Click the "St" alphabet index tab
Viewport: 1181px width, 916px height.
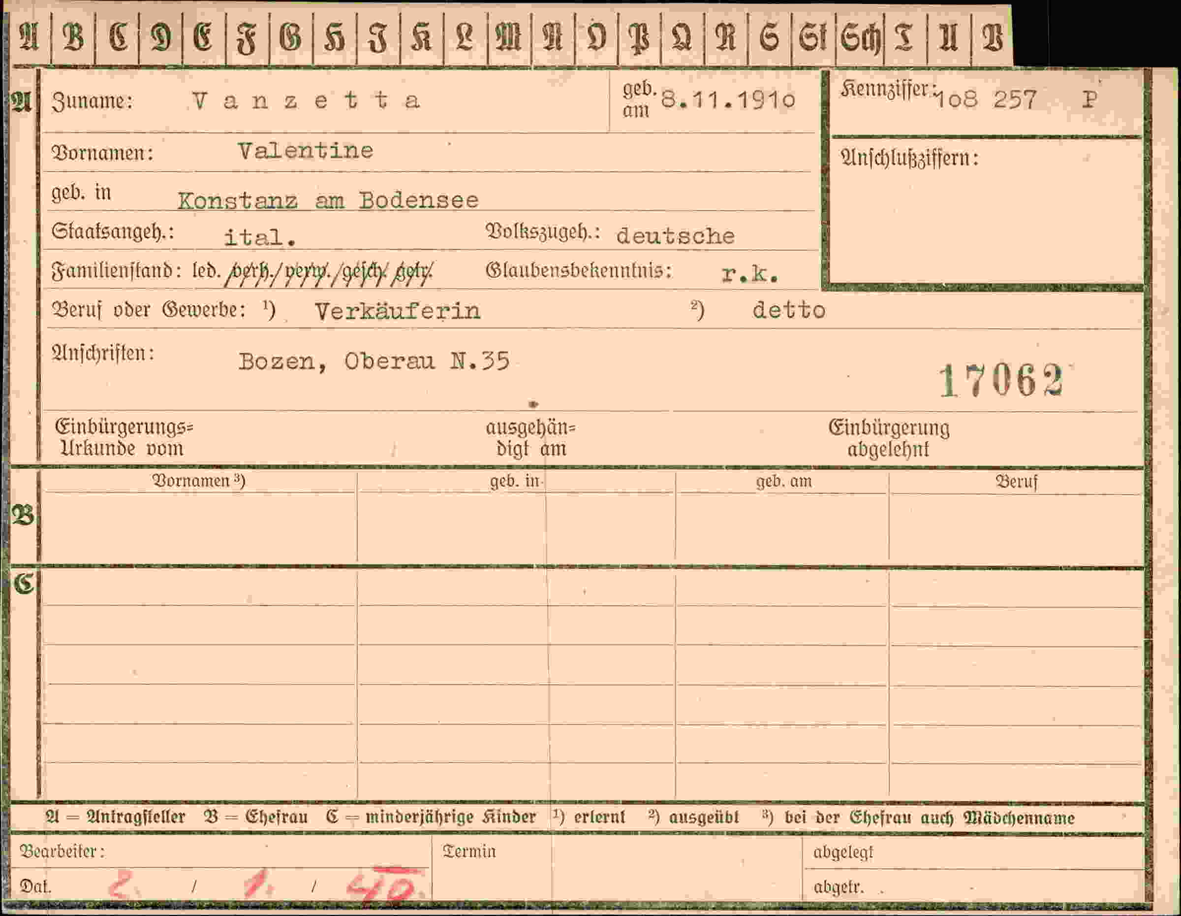pos(812,38)
